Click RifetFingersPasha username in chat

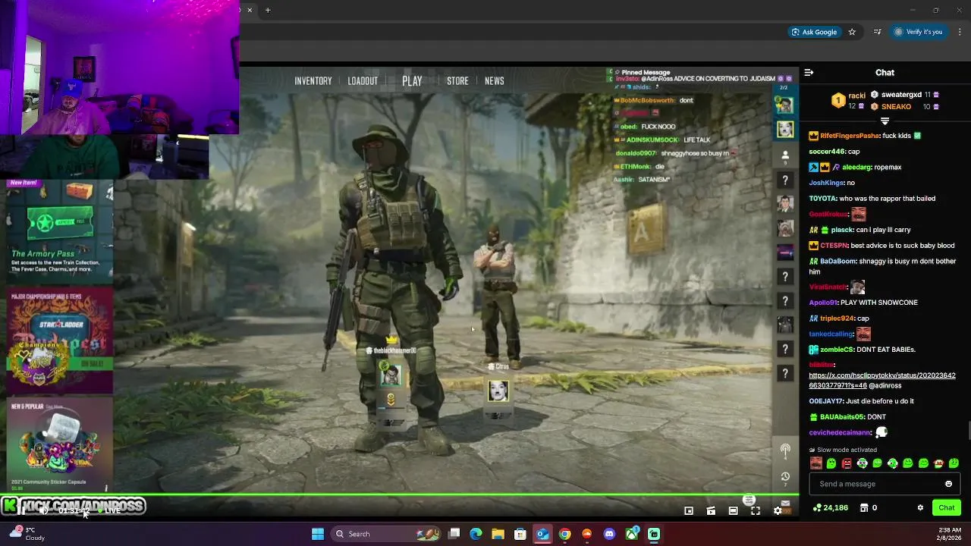(850, 136)
